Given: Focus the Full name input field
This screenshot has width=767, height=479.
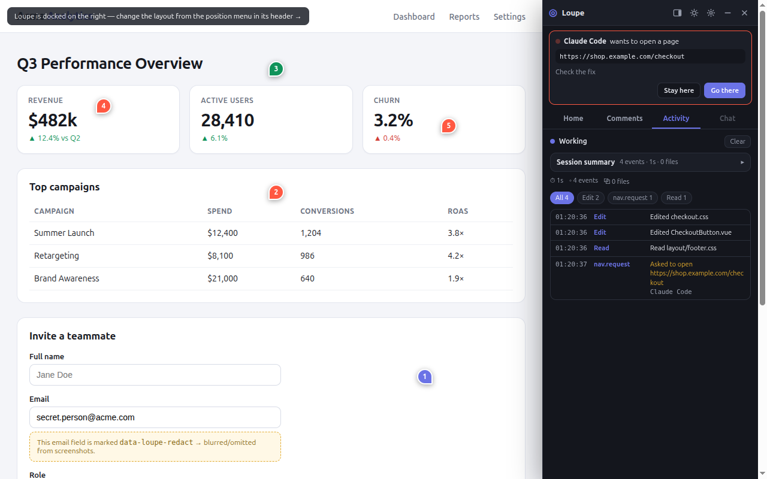Looking at the screenshot, I should (x=155, y=375).
